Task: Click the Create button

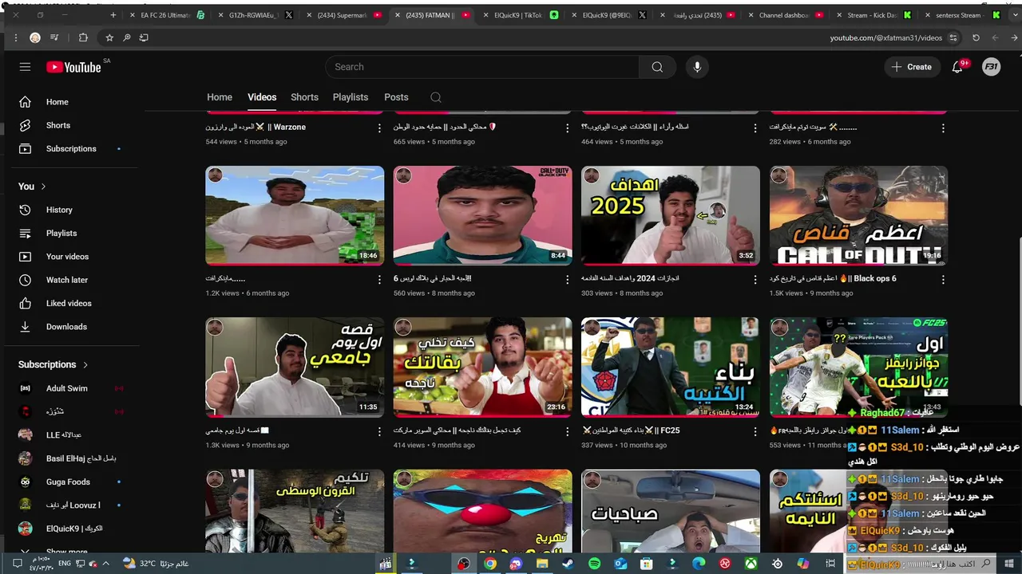Action: tap(912, 67)
